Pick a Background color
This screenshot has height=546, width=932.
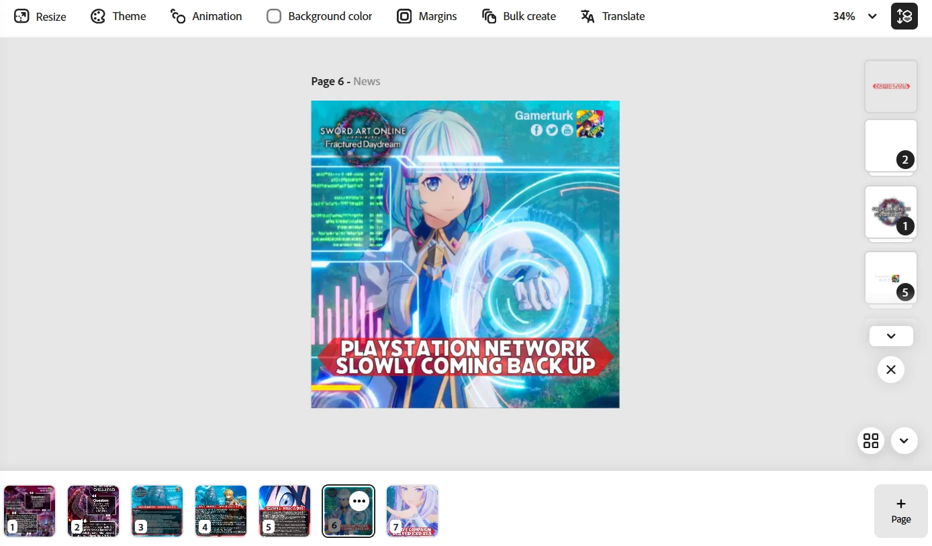[319, 16]
